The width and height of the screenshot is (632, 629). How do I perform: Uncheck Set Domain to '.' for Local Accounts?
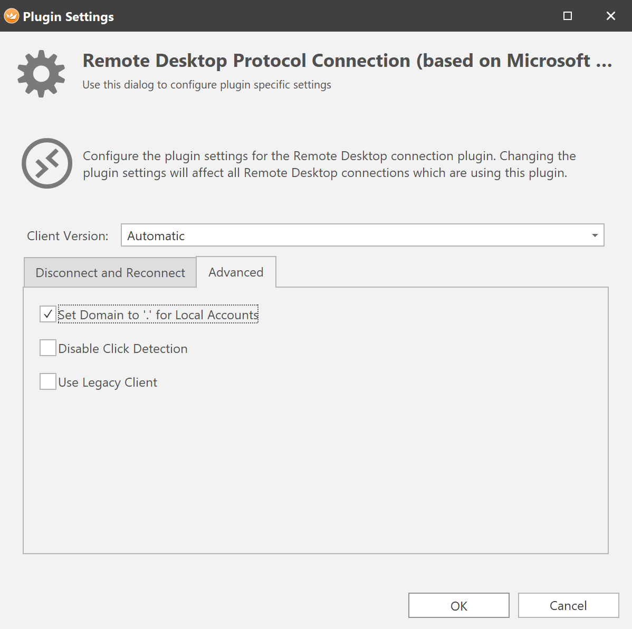pyautogui.click(x=48, y=314)
